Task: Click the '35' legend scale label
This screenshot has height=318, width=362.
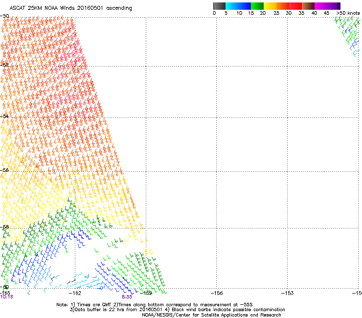Action: pos(301,13)
